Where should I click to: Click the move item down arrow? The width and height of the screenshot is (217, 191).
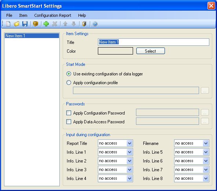(x=74, y=24)
